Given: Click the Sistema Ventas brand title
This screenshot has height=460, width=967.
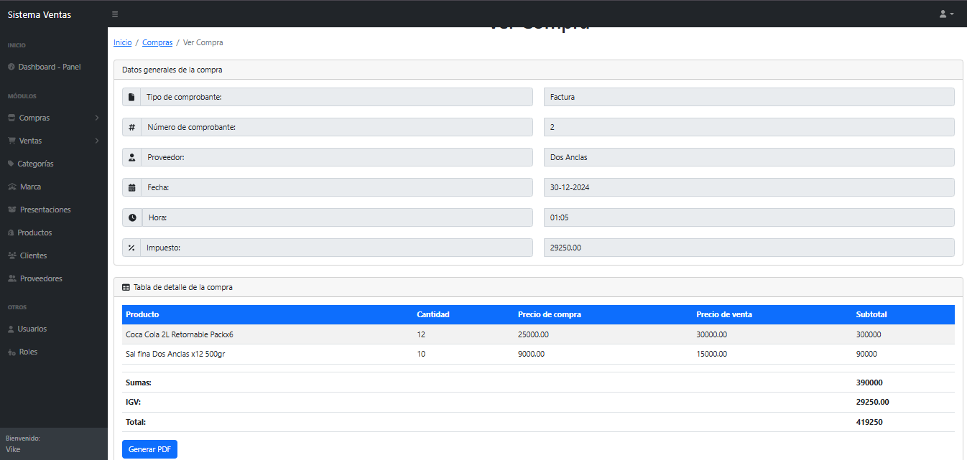Looking at the screenshot, I should pos(40,14).
